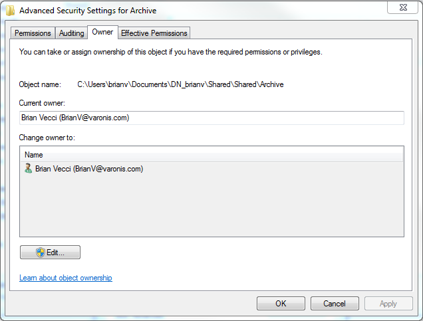Click the dialog title bar text
423x321 pixels.
pos(88,11)
